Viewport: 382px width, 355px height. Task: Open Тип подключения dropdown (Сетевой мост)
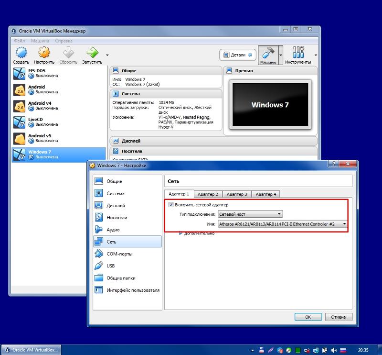coord(250,214)
